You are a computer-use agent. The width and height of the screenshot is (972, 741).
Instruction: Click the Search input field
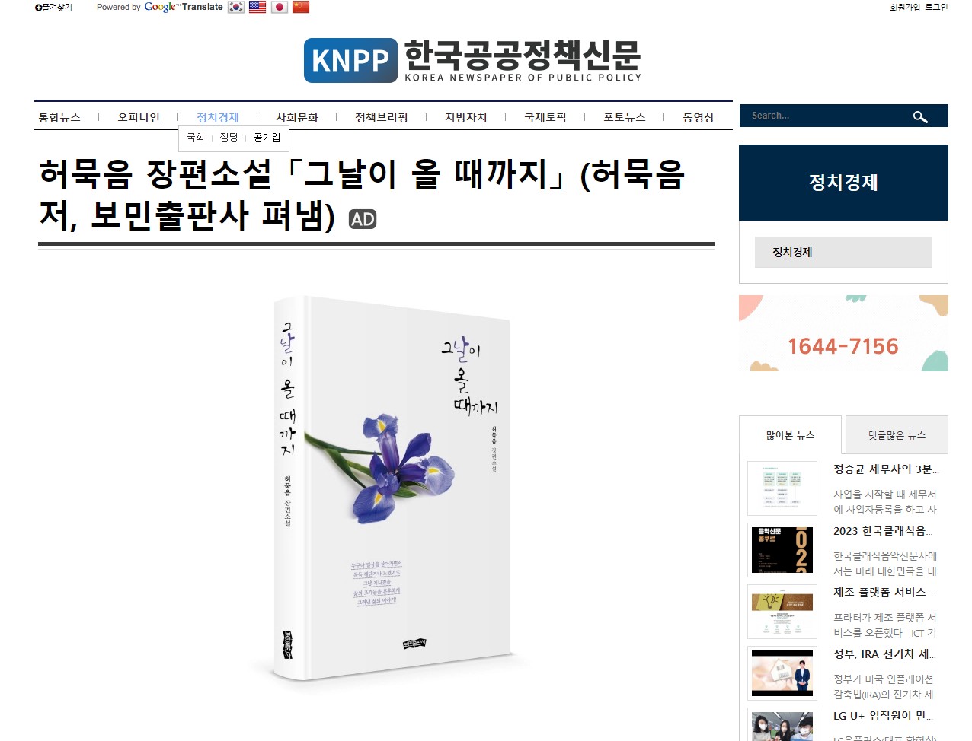tap(827, 116)
